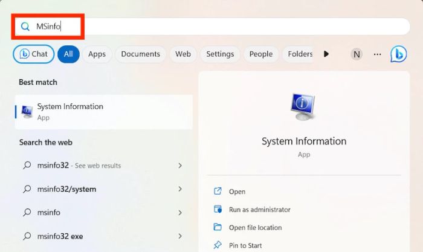Search web for msinfo32 exe
423x252 pixels.
point(103,236)
